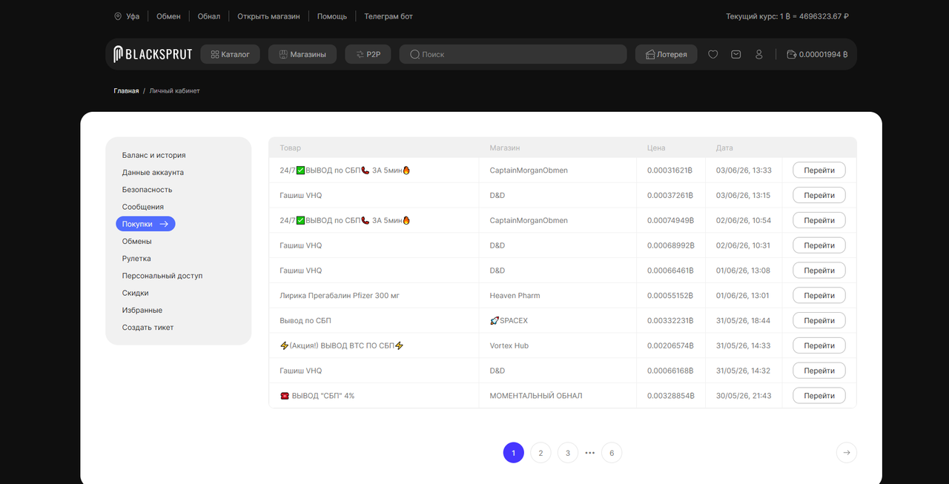Click the Открыть магазин link
Image resolution: width=949 pixels, height=484 pixels.
coord(269,16)
